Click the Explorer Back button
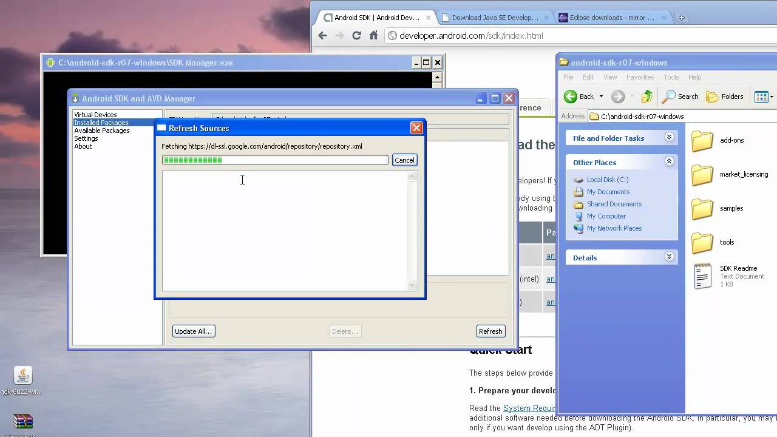Image resolution: width=777 pixels, height=437 pixels. point(579,97)
